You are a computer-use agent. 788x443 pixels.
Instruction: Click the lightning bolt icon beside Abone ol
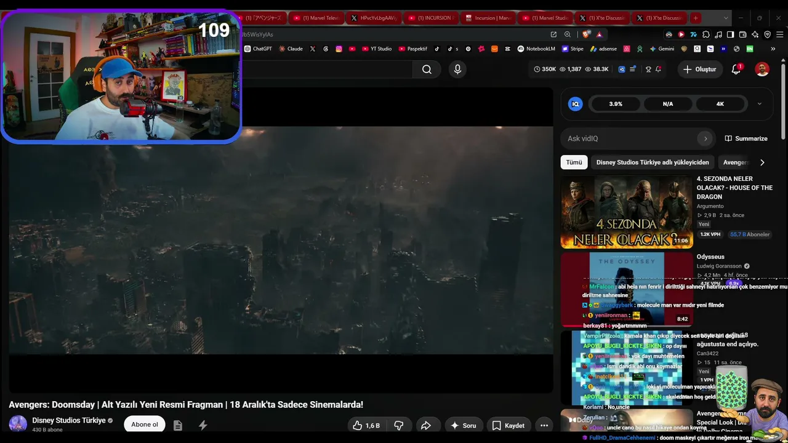pyautogui.click(x=203, y=425)
